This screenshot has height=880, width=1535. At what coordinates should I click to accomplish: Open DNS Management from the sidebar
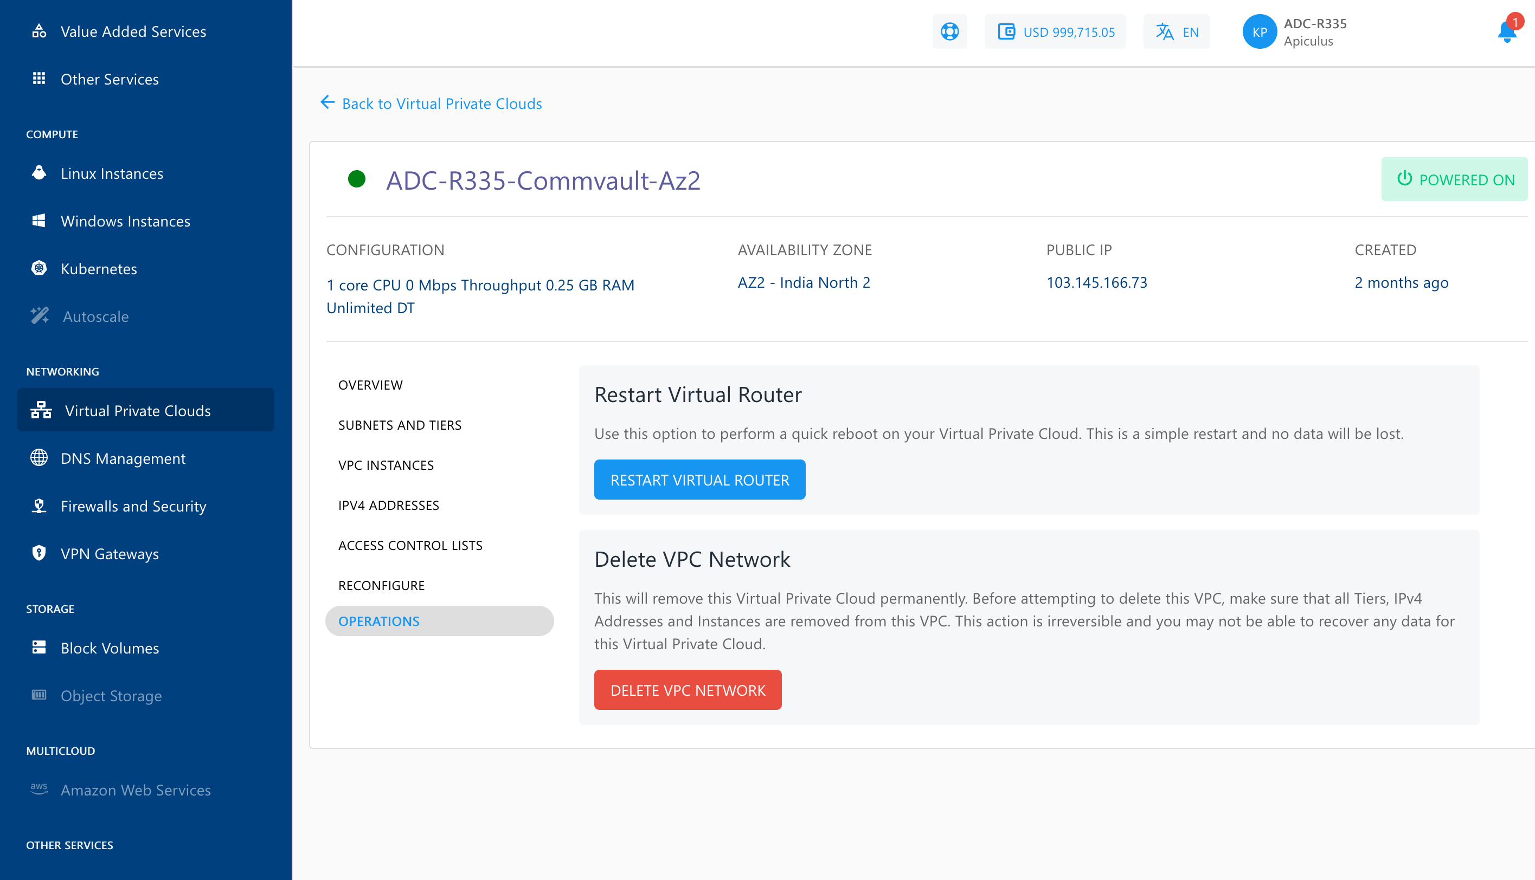point(123,458)
